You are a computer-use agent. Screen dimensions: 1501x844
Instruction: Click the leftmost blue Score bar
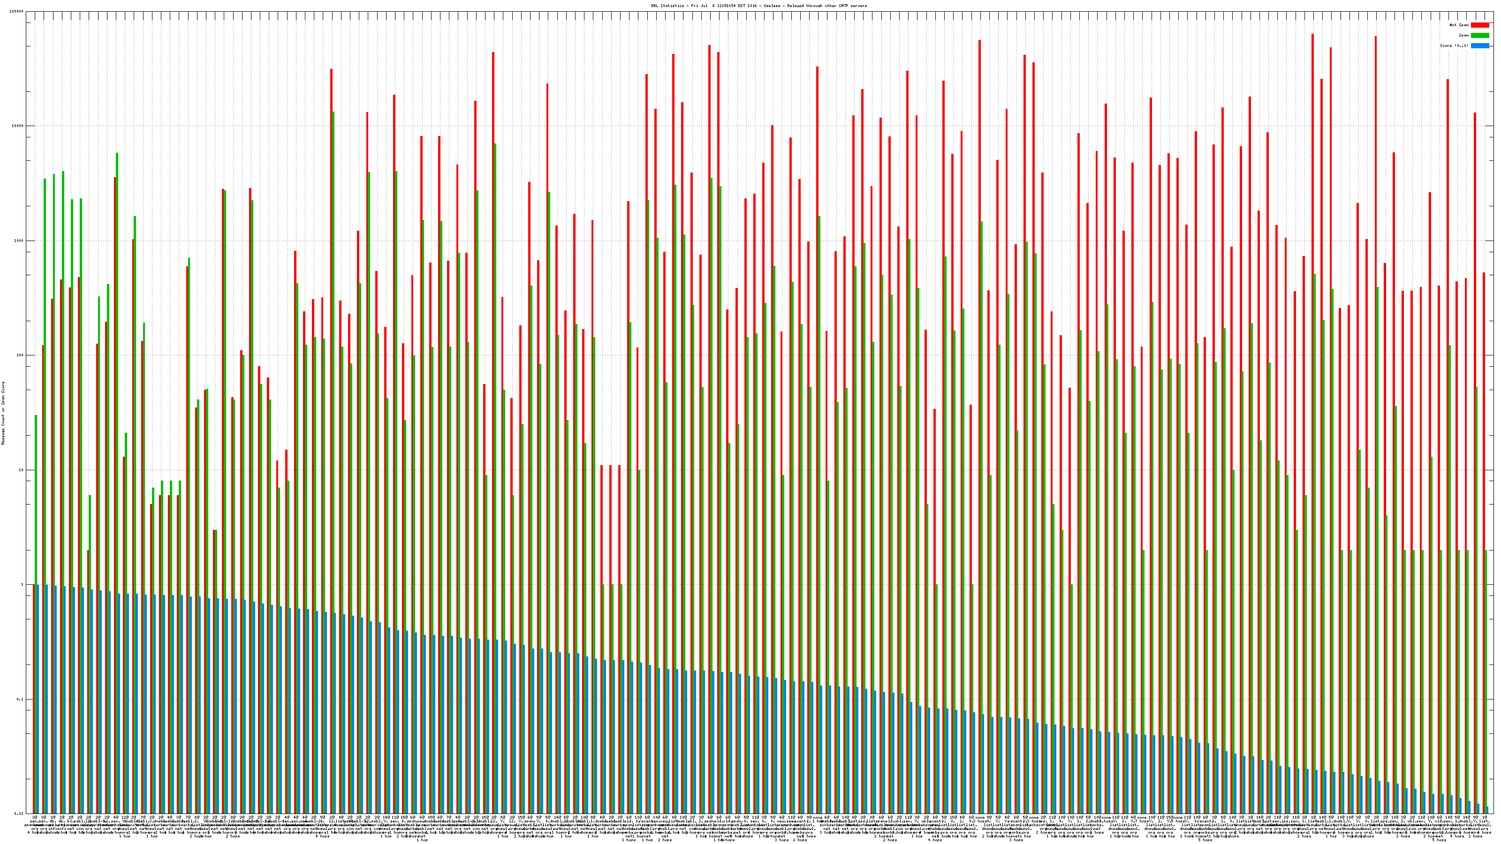(38, 699)
